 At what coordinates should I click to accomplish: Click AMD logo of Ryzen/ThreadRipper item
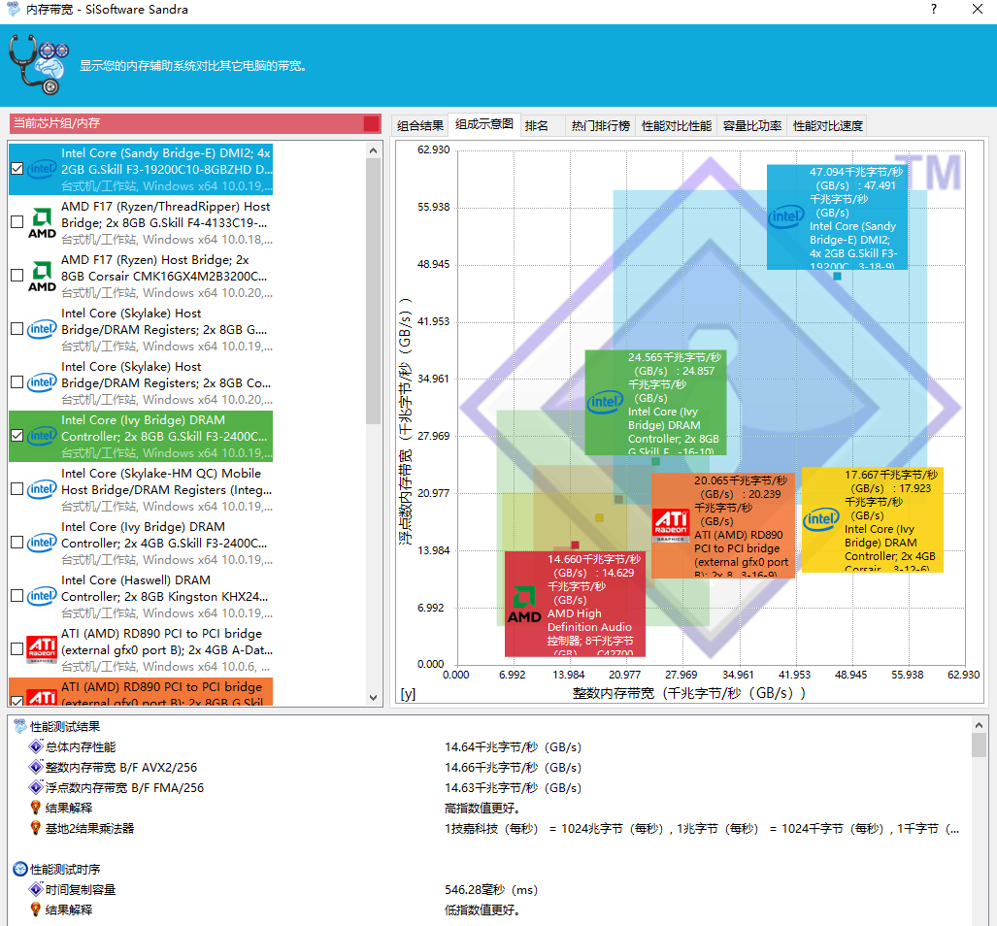point(42,223)
